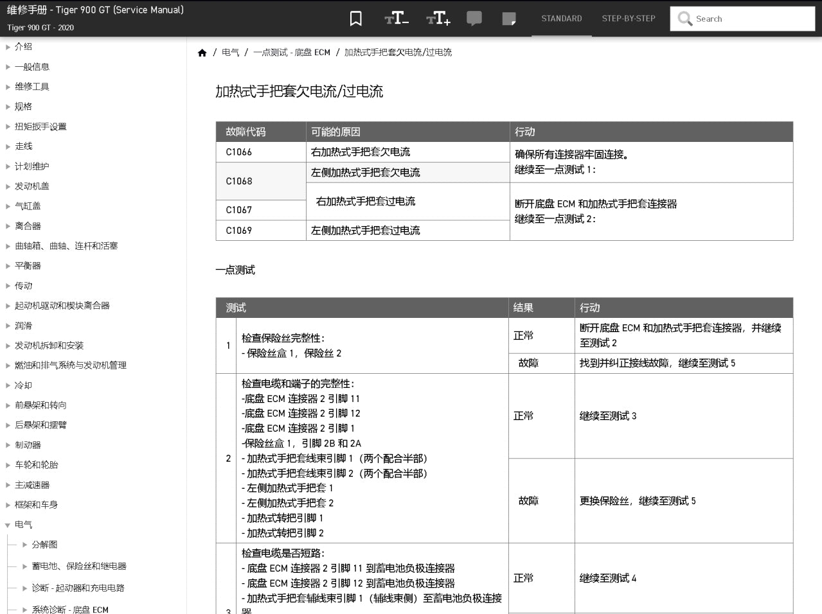
Task: Open the comments speech bubble icon
Action: pyautogui.click(x=475, y=19)
